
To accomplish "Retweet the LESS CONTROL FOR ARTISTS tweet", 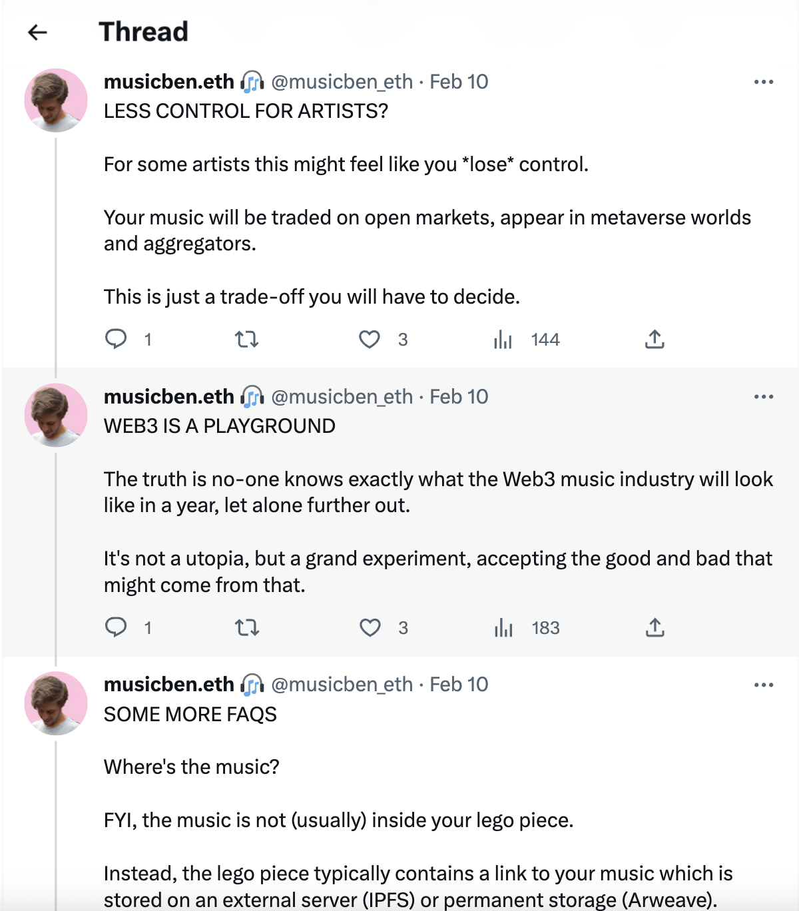I will coord(247,340).
